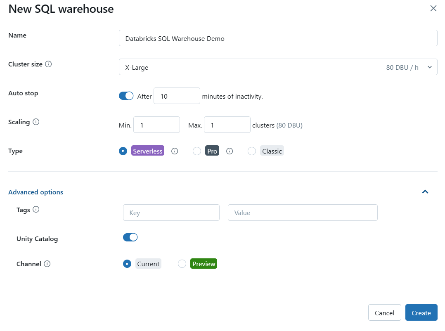Disable the Auto stop toggle
Image resolution: width=445 pixels, height=331 pixels.
click(x=126, y=95)
